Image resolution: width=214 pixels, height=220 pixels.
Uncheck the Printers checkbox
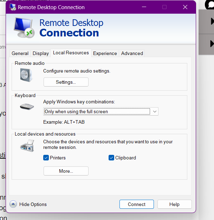coord(46,158)
